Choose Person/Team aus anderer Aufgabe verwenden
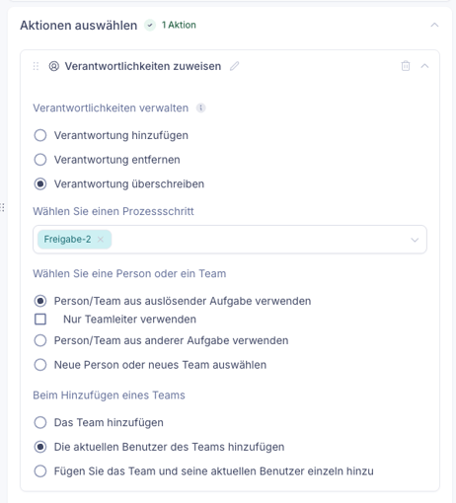The image size is (456, 503). click(x=40, y=340)
